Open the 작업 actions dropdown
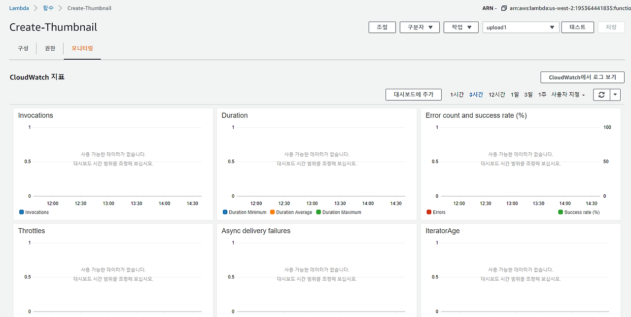 click(461, 28)
